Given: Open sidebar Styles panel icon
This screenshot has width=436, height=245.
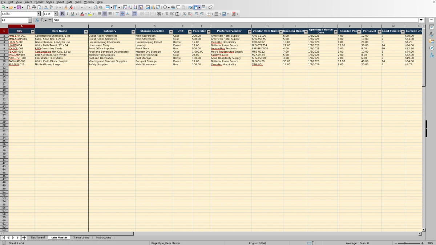Looking at the screenshot, I should [x=432, y=34].
